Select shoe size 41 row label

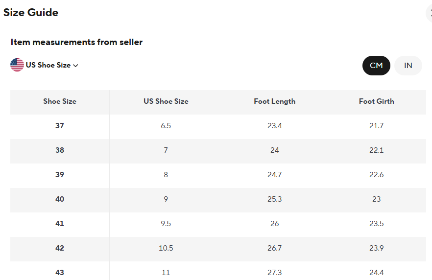coord(60,224)
